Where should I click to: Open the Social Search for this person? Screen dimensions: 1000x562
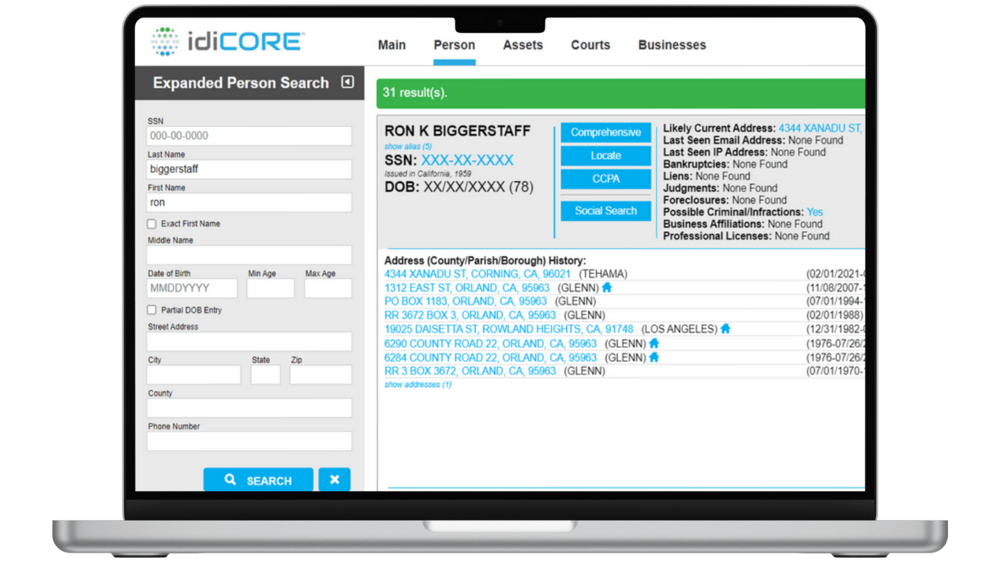tap(605, 210)
